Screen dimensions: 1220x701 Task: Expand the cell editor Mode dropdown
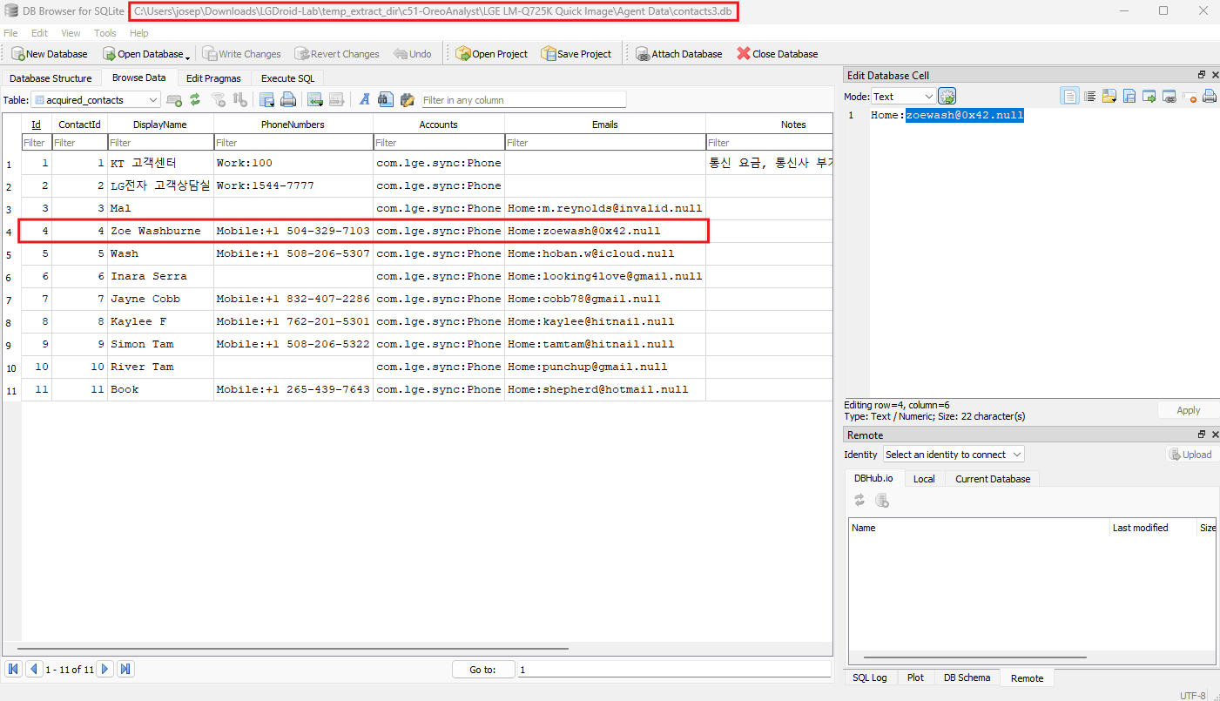point(902,97)
